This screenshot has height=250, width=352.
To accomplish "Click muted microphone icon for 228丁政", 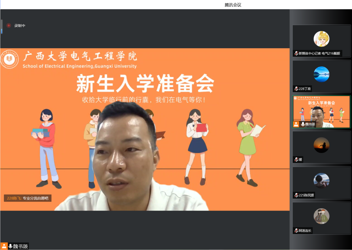I will click(x=296, y=89).
